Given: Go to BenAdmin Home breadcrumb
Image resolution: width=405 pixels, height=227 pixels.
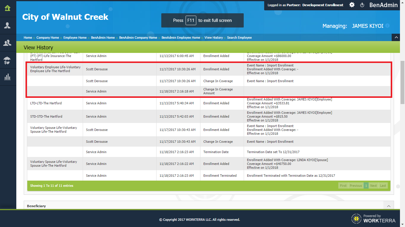Looking at the screenshot, I should tap(103, 38).
